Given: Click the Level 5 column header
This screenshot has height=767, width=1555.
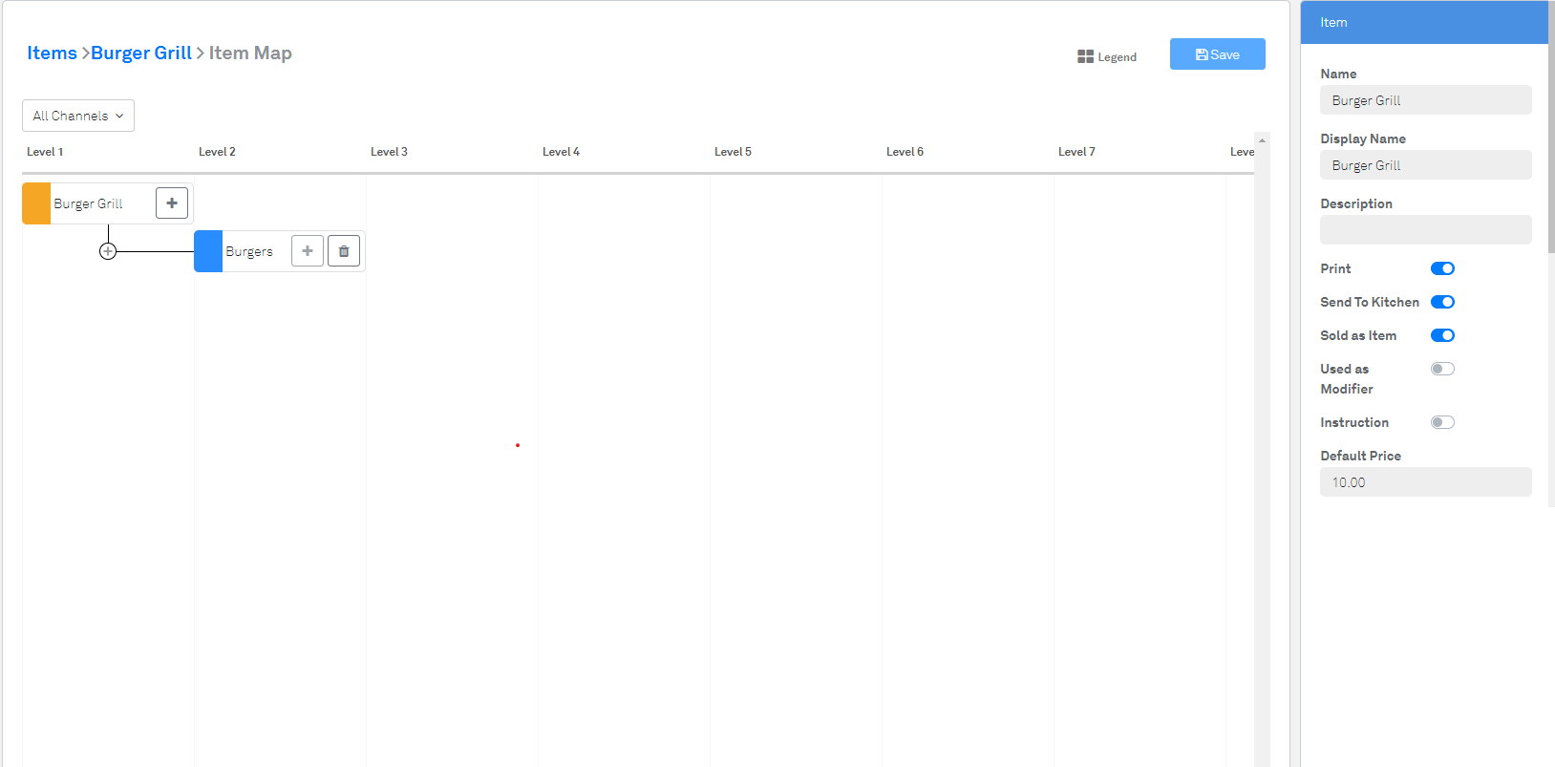Looking at the screenshot, I should click(x=733, y=152).
